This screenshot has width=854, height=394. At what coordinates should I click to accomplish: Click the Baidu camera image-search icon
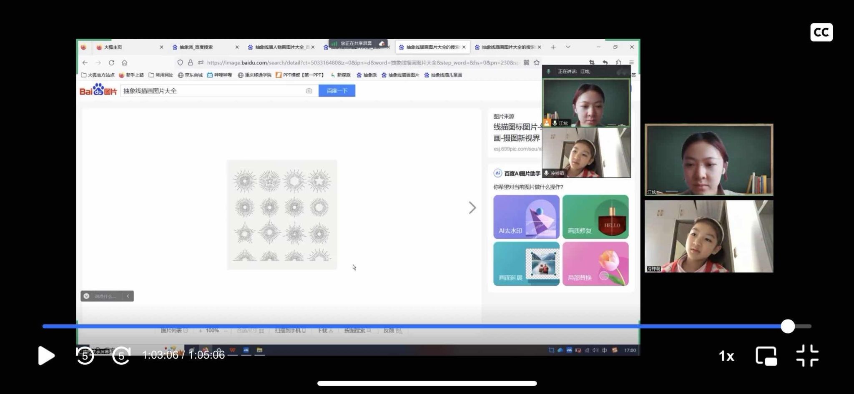tap(309, 91)
